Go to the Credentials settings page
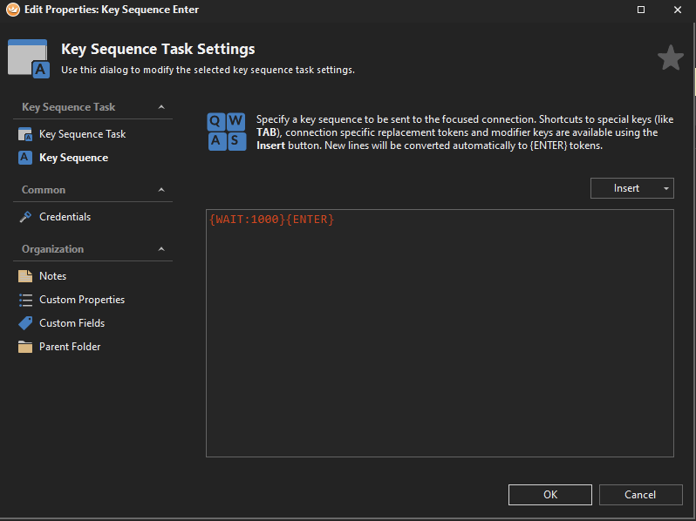Image resolution: width=696 pixels, height=521 pixels. [x=65, y=217]
